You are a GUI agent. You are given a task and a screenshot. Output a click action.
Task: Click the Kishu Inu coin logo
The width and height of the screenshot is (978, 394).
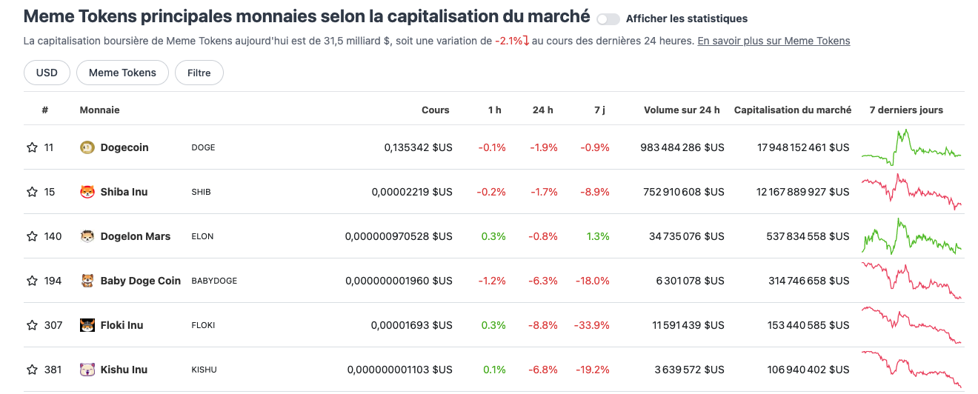[87, 370]
